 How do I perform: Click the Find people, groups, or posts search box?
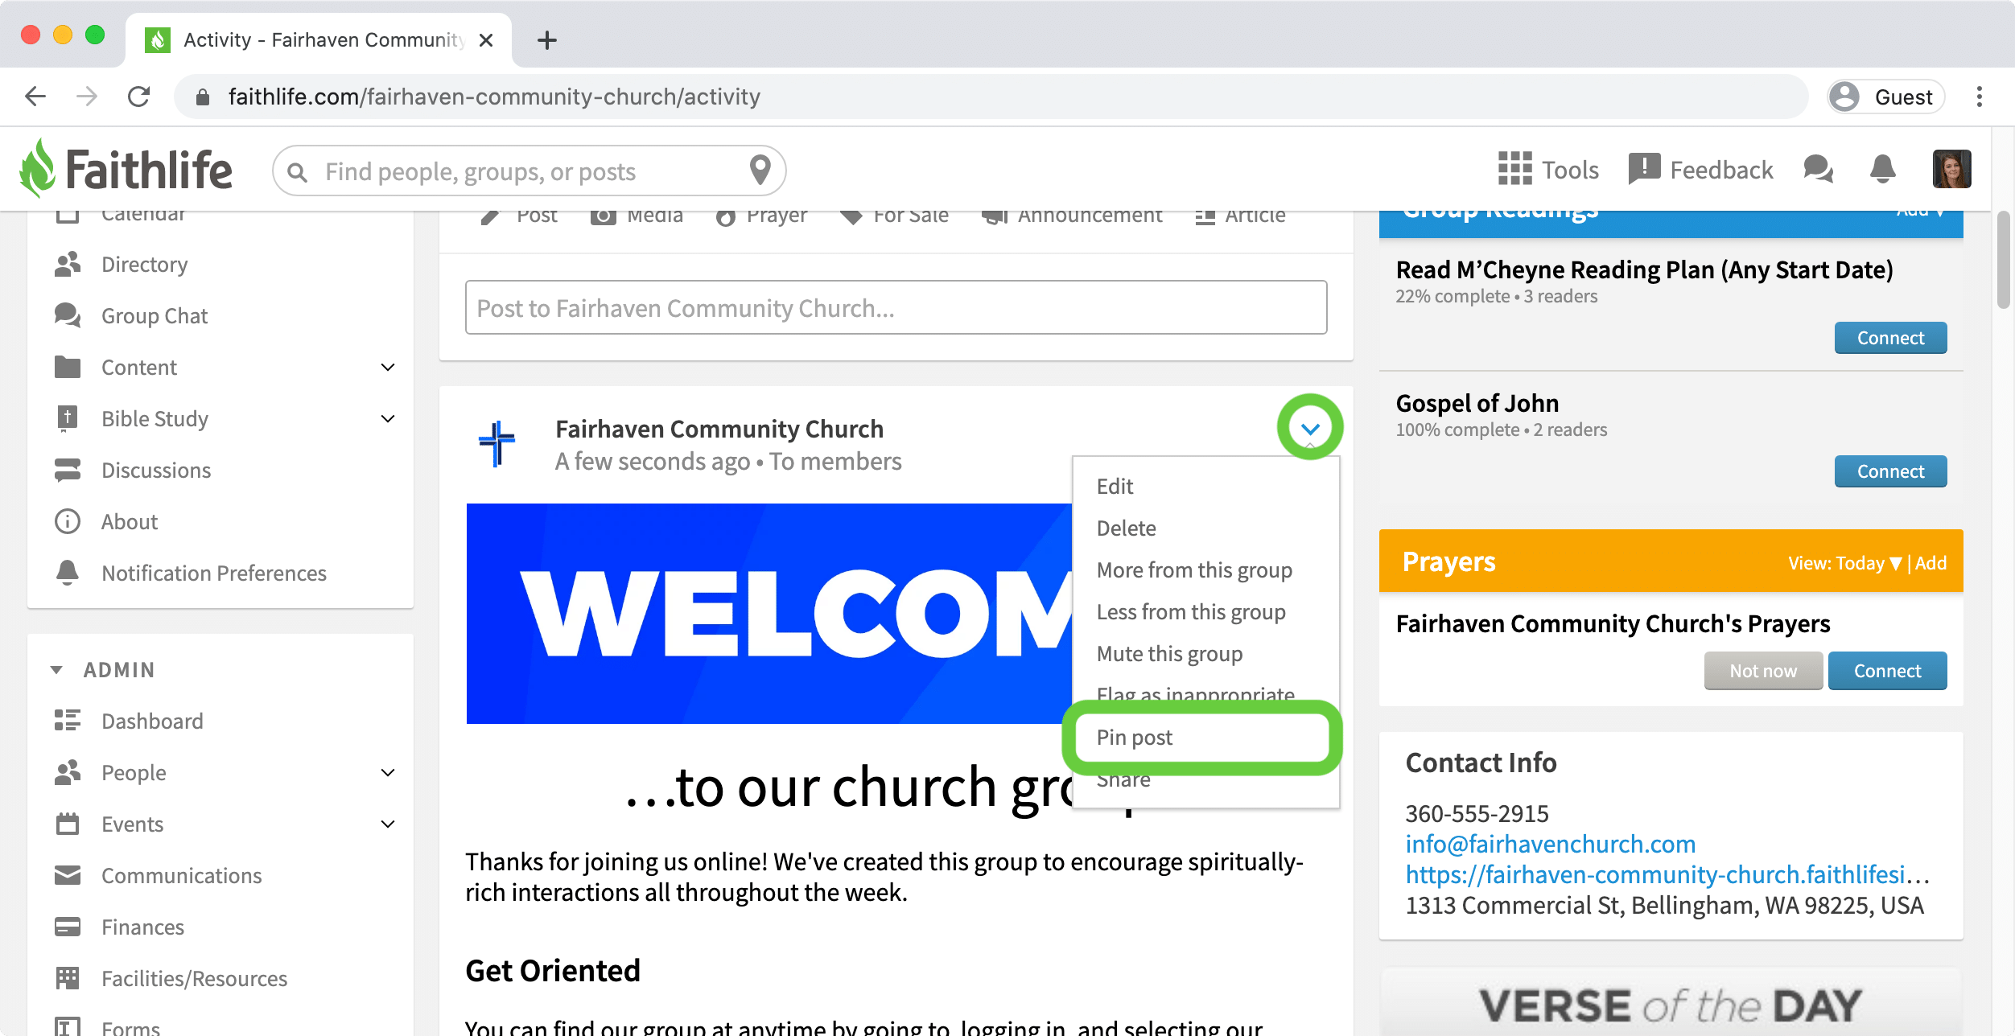[529, 171]
